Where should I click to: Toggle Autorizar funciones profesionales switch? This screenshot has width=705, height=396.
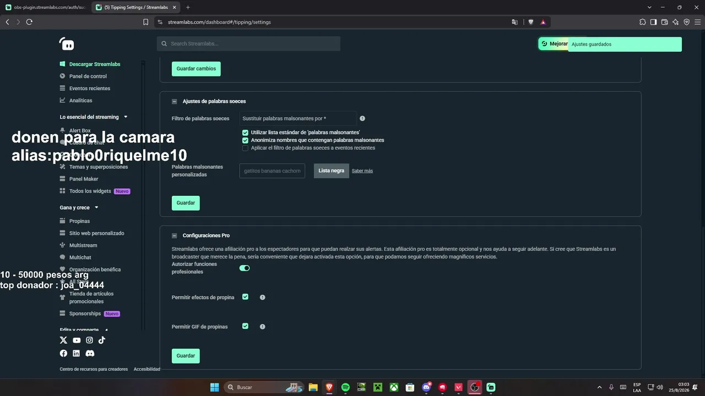(245, 268)
